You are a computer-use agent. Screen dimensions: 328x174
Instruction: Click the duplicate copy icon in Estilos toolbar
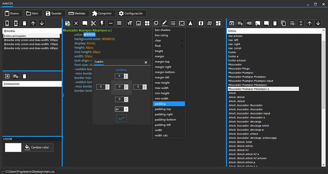pos(283,23)
